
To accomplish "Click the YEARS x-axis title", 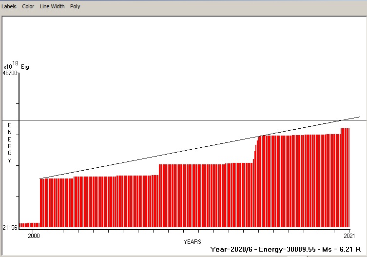I will tap(192, 241).
